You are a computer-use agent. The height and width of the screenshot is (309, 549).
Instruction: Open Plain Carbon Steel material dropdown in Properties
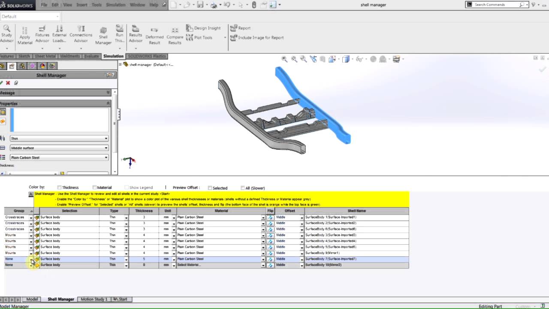coord(59,158)
